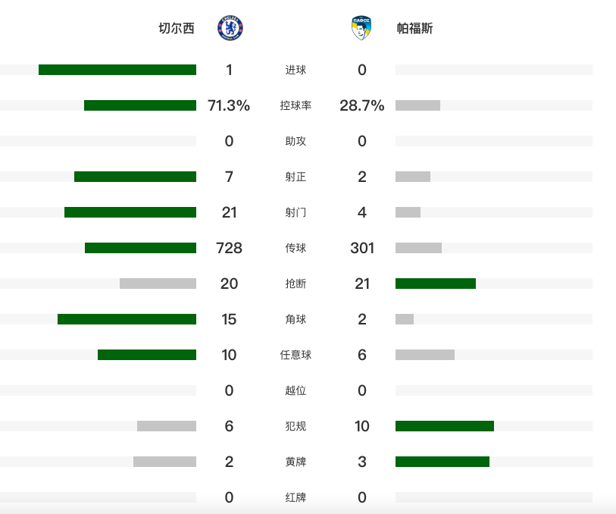
Task: Click the 切尔西 team name
Action: click(176, 29)
